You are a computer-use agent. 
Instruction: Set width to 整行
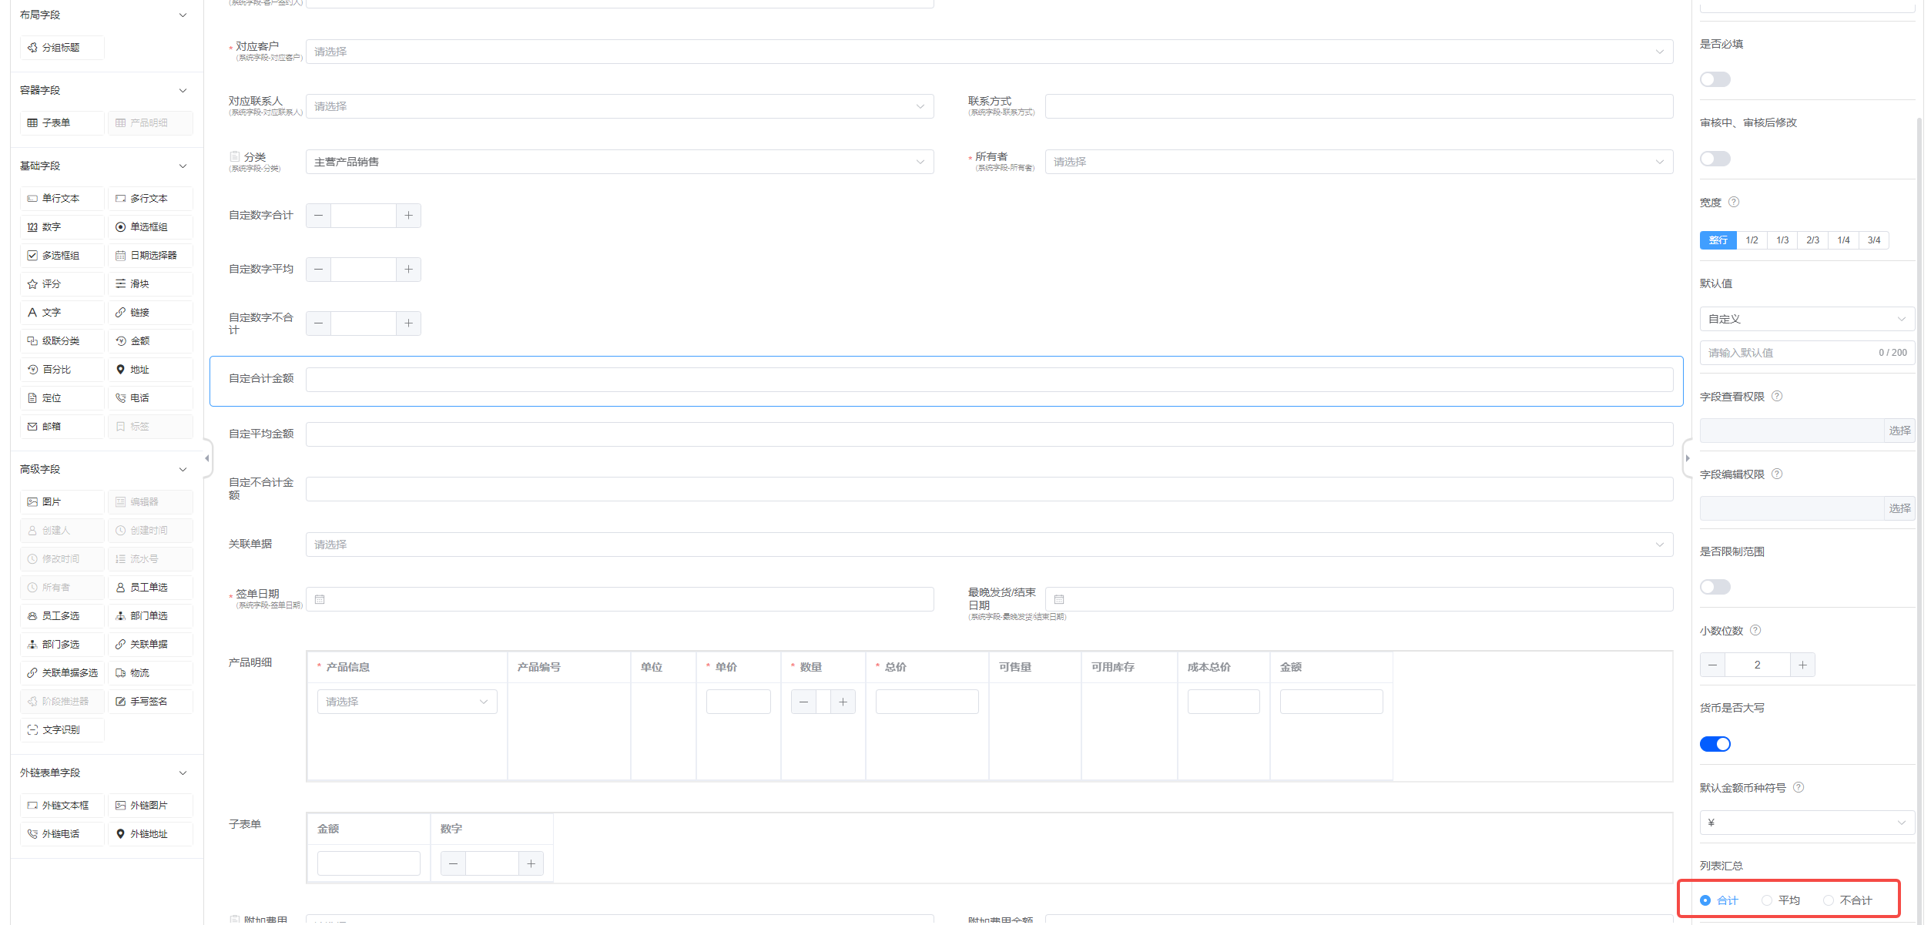[x=1718, y=240]
